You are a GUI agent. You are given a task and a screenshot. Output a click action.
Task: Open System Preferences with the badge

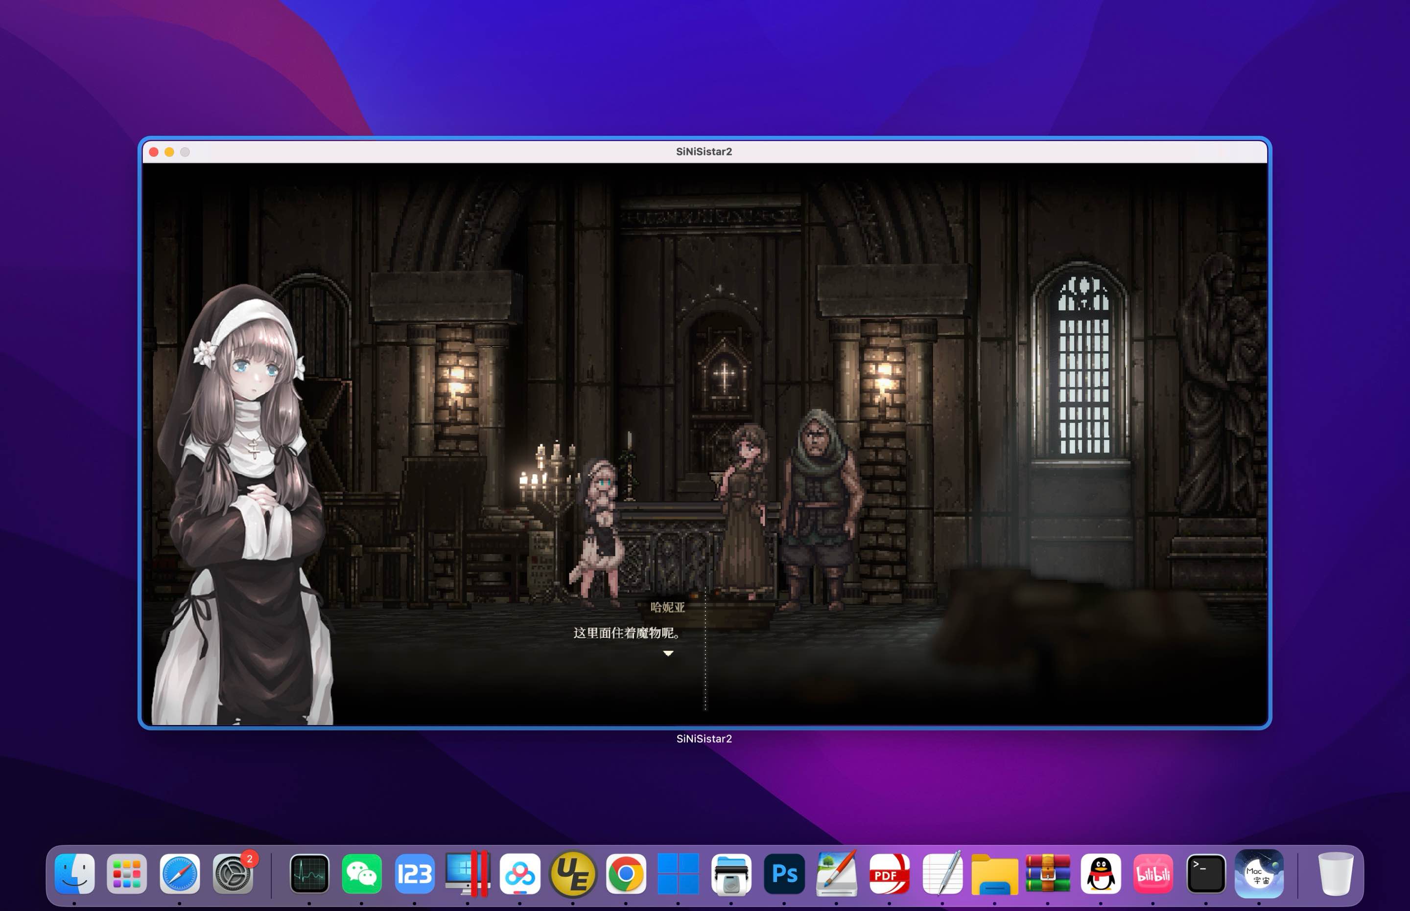coord(233,873)
